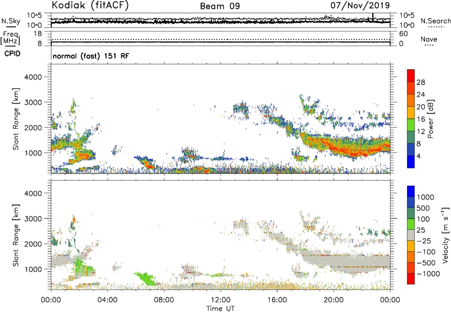The width and height of the screenshot is (451, 312).
Task: Click the 20:00 time axis tick
Action: tap(333, 300)
